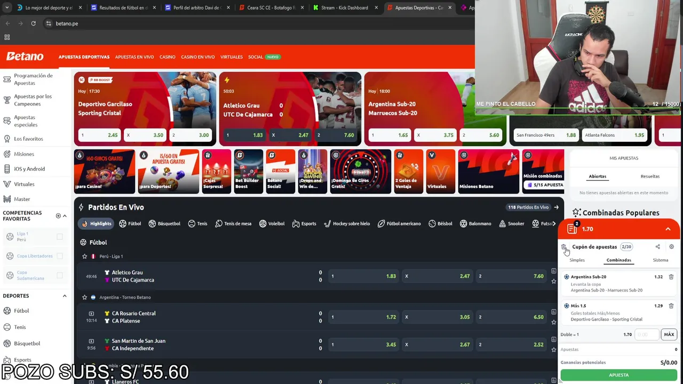Open Básquetbol in Deportes sidebar

coord(27,343)
